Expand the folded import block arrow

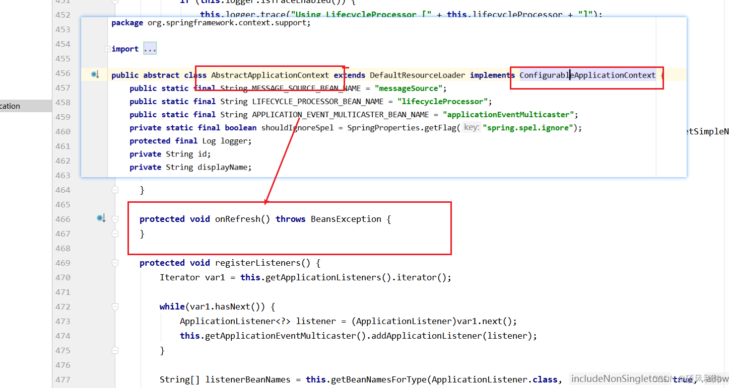point(107,49)
